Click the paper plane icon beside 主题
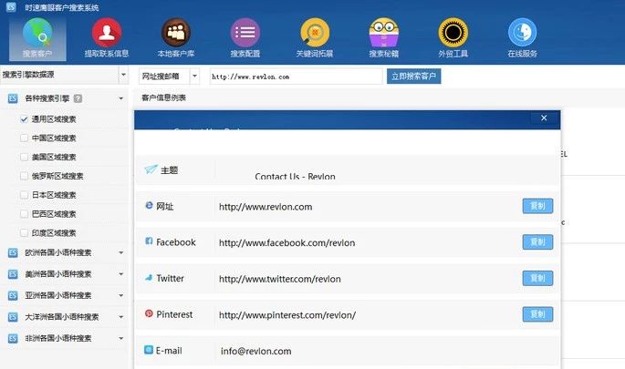Viewport: 625px width, 369px height. [151, 169]
